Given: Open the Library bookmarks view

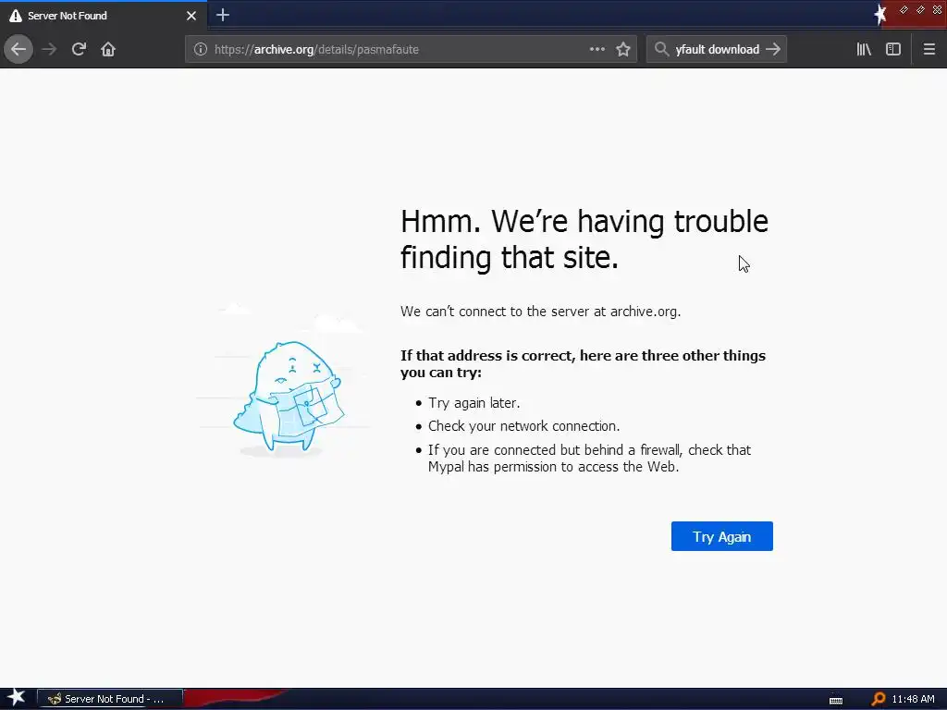Looking at the screenshot, I should (x=864, y=50).
